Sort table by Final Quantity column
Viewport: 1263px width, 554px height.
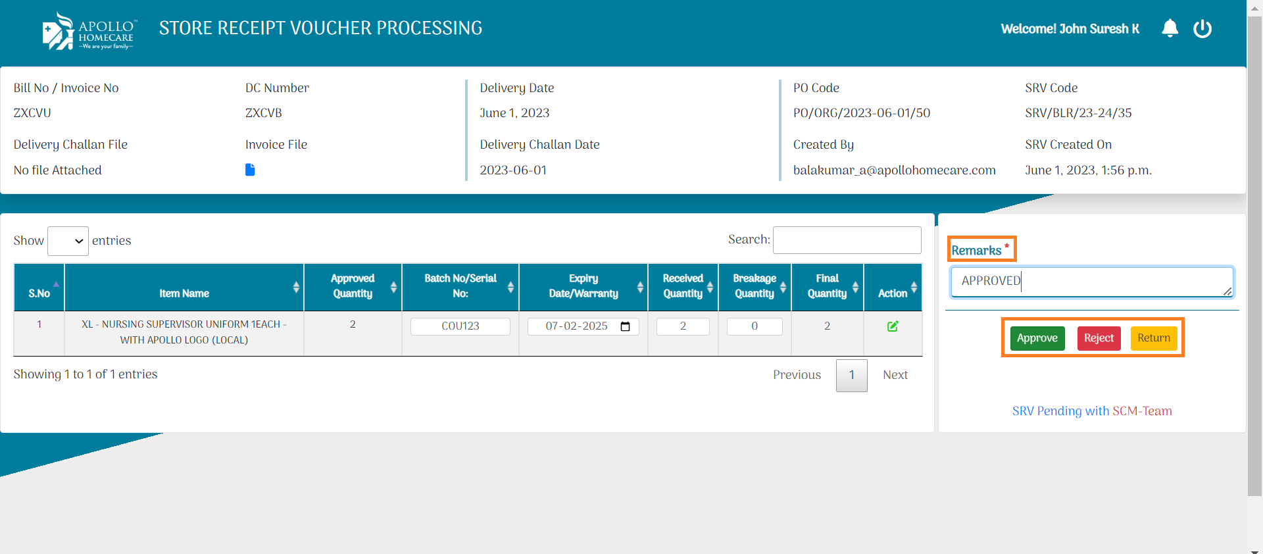coord(827,287)
